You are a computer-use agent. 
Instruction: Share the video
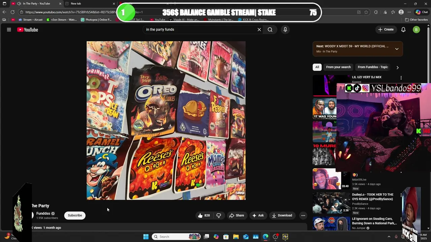pyautogui.click(x=237, y=215)
